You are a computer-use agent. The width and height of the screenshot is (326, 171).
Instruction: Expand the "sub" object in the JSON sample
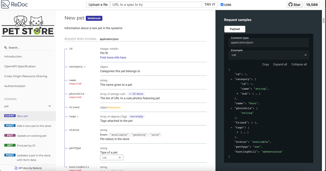(x=237, y=93)
